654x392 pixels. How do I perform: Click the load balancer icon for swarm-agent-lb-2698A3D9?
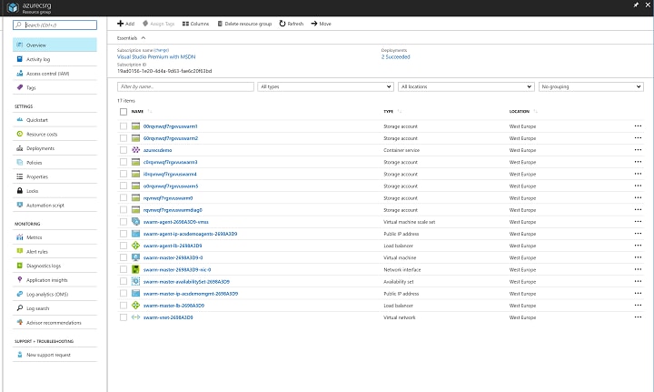click(x=135, y=246)
